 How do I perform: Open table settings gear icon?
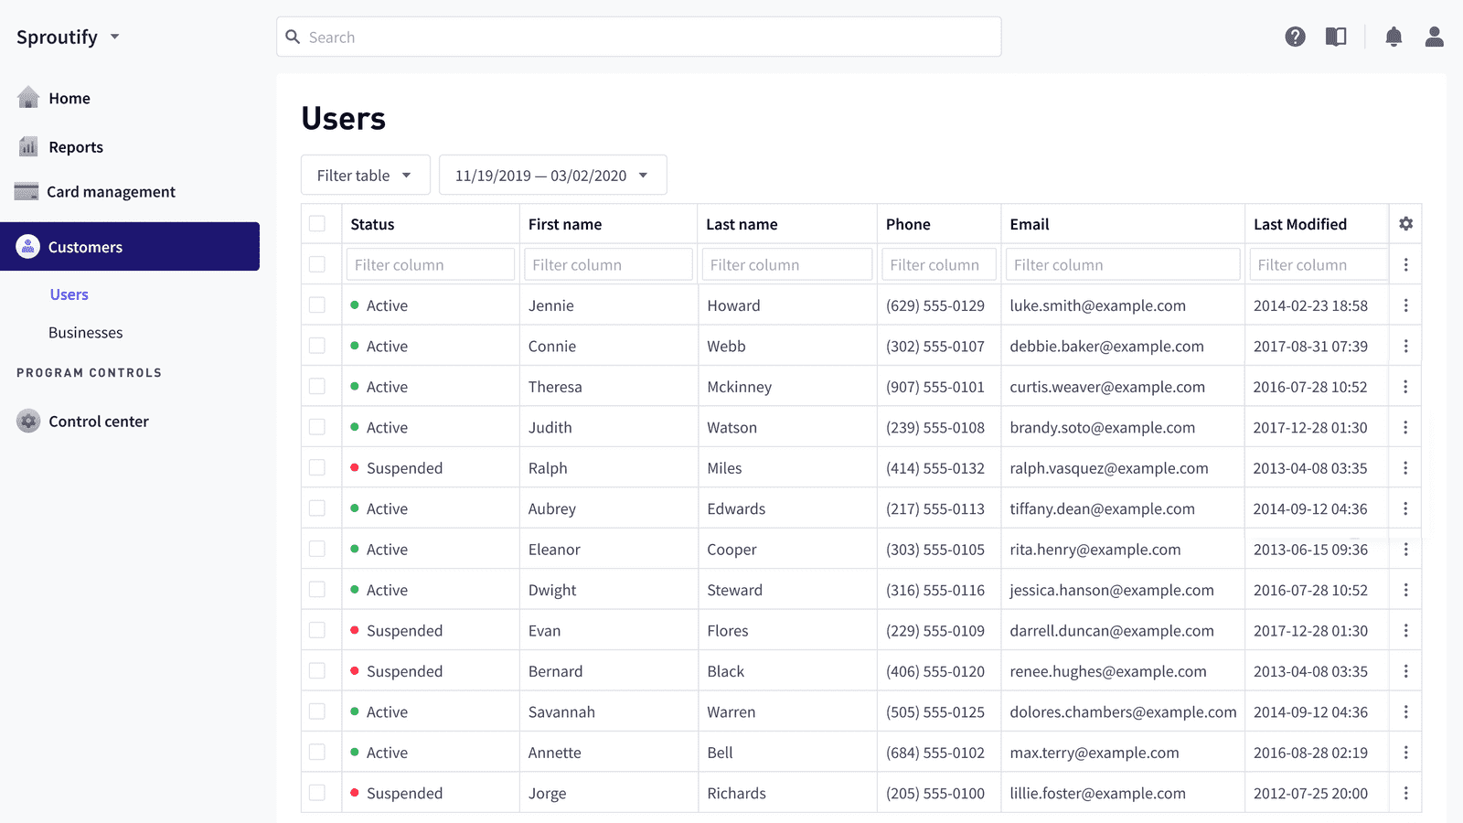[1406, 224]
